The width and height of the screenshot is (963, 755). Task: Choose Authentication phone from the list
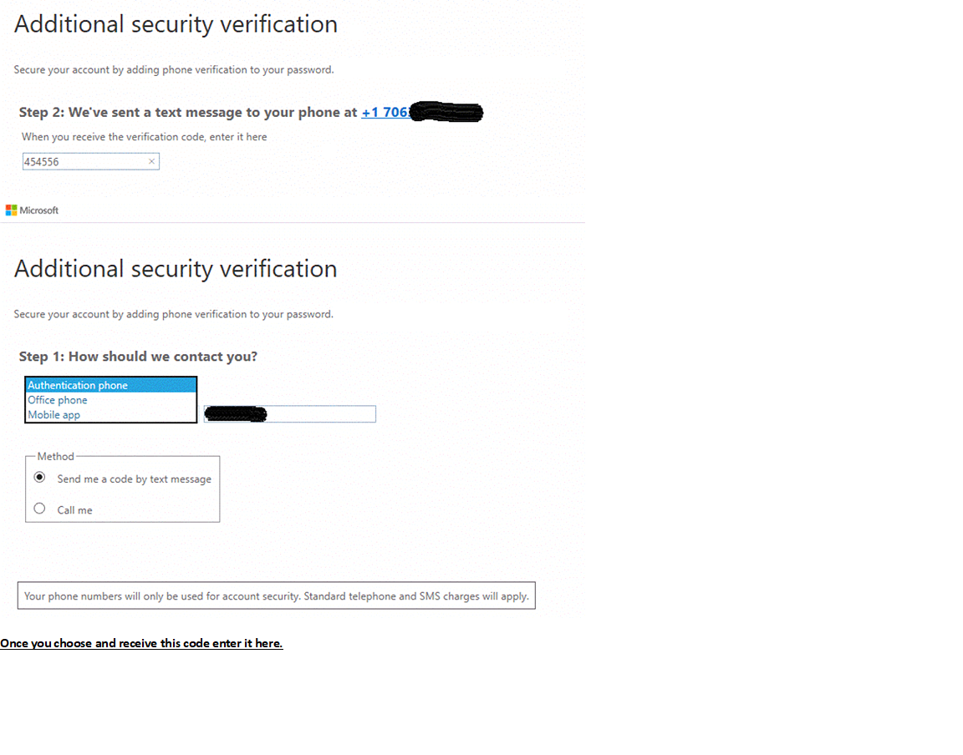coord(110,385)
